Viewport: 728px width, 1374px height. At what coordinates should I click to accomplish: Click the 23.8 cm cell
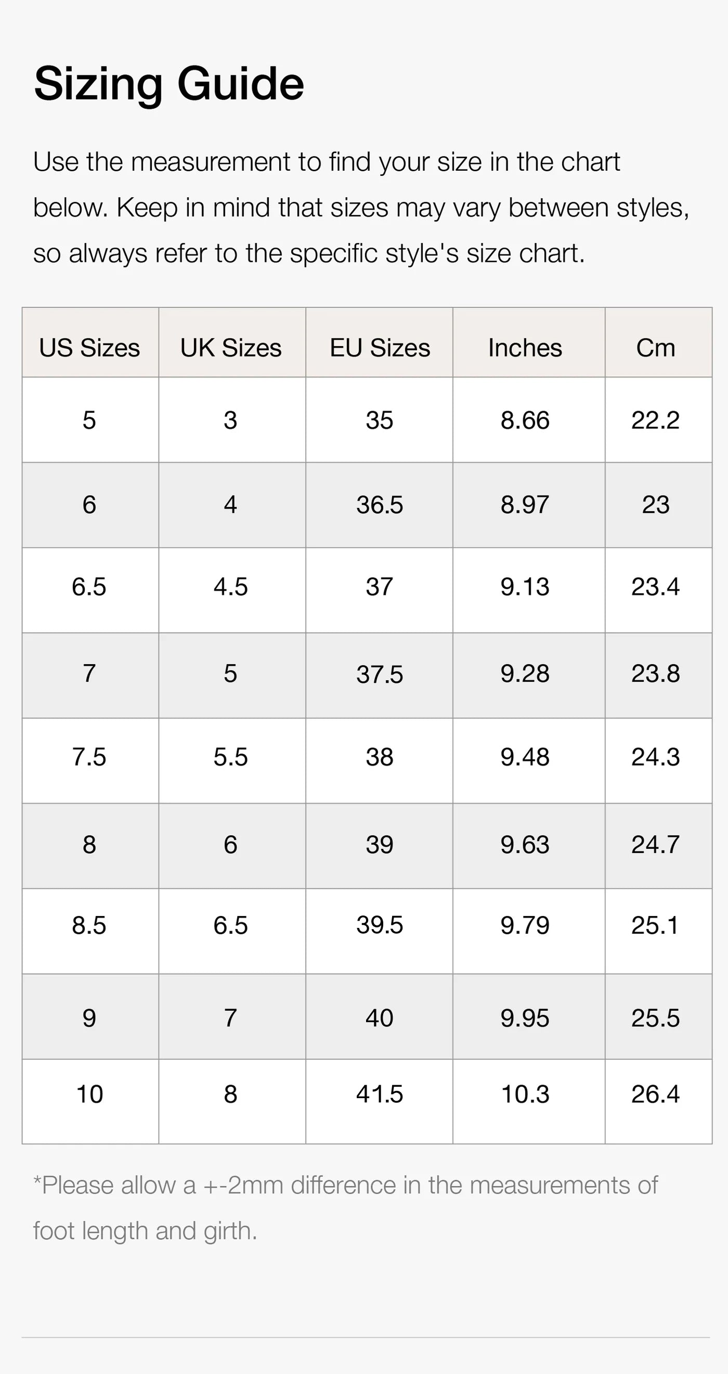[656, 673]
